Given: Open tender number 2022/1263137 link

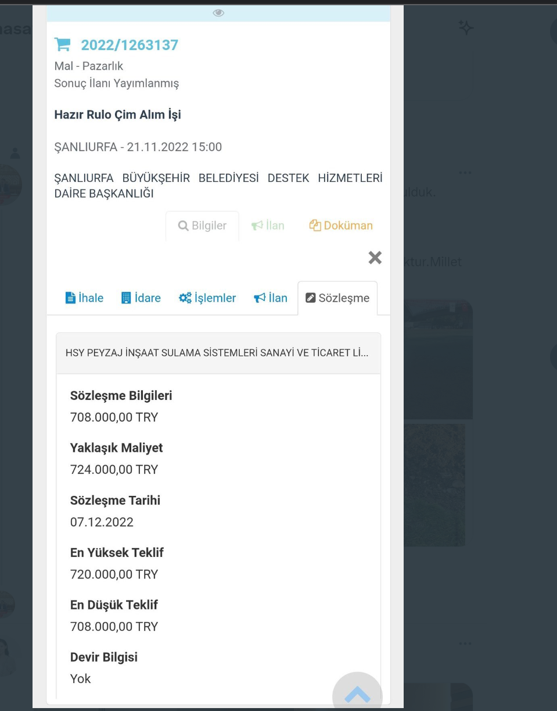Looking at the screenshot, I should pyautogui.click(x=130, y=45).
